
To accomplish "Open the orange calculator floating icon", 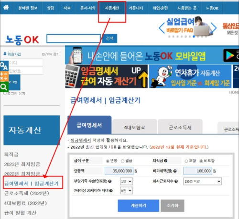I will 4,77.
